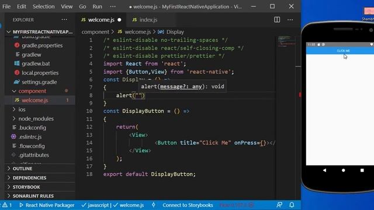Place cursor inside alert quotes

[x=138, y=96]
